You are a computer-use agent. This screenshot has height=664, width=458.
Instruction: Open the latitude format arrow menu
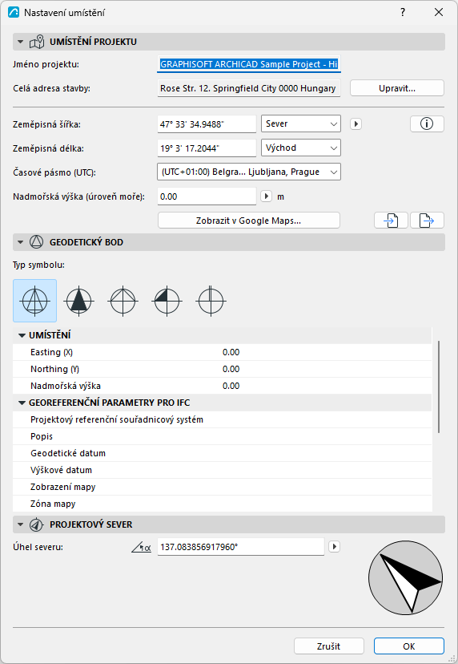coord(356,123)
